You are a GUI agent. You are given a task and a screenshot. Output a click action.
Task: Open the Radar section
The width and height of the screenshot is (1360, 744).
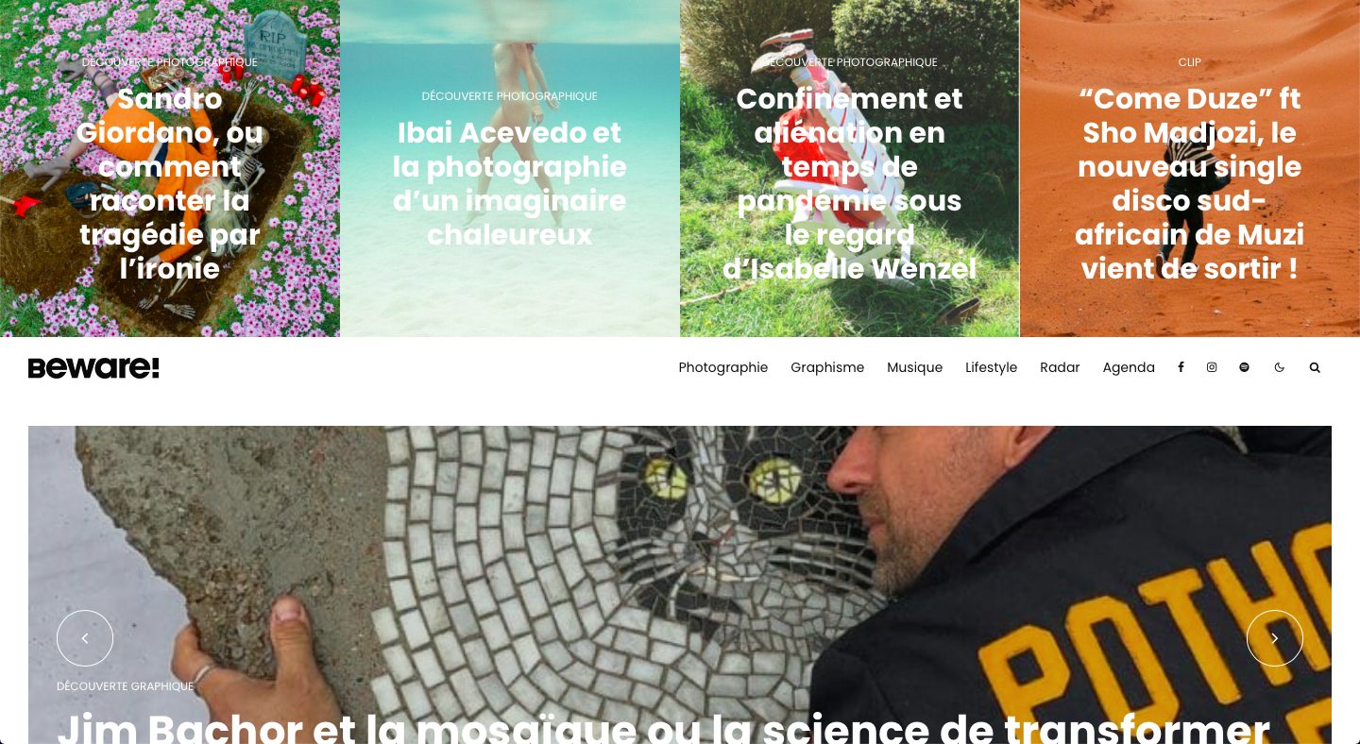pos(1060,367)
